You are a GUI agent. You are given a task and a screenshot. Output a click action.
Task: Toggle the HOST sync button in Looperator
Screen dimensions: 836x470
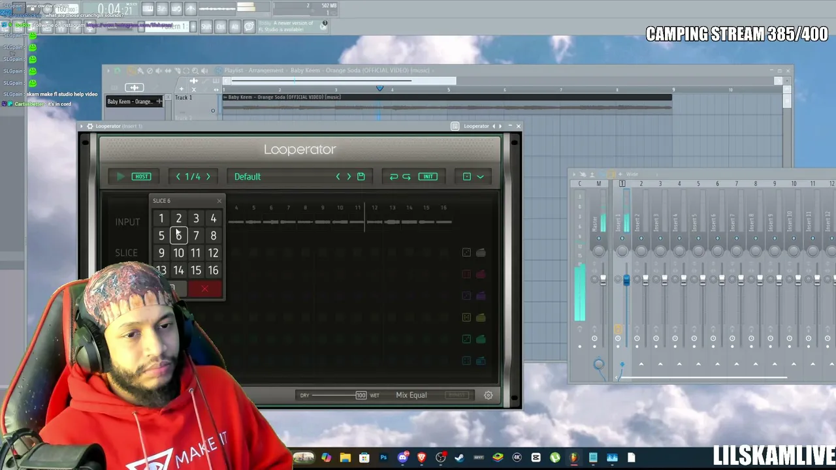coord(142,176)
